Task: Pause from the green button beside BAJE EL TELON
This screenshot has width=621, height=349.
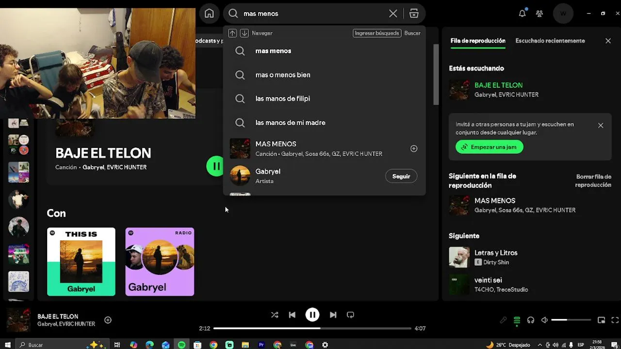Action: click(x=215, y=166)
